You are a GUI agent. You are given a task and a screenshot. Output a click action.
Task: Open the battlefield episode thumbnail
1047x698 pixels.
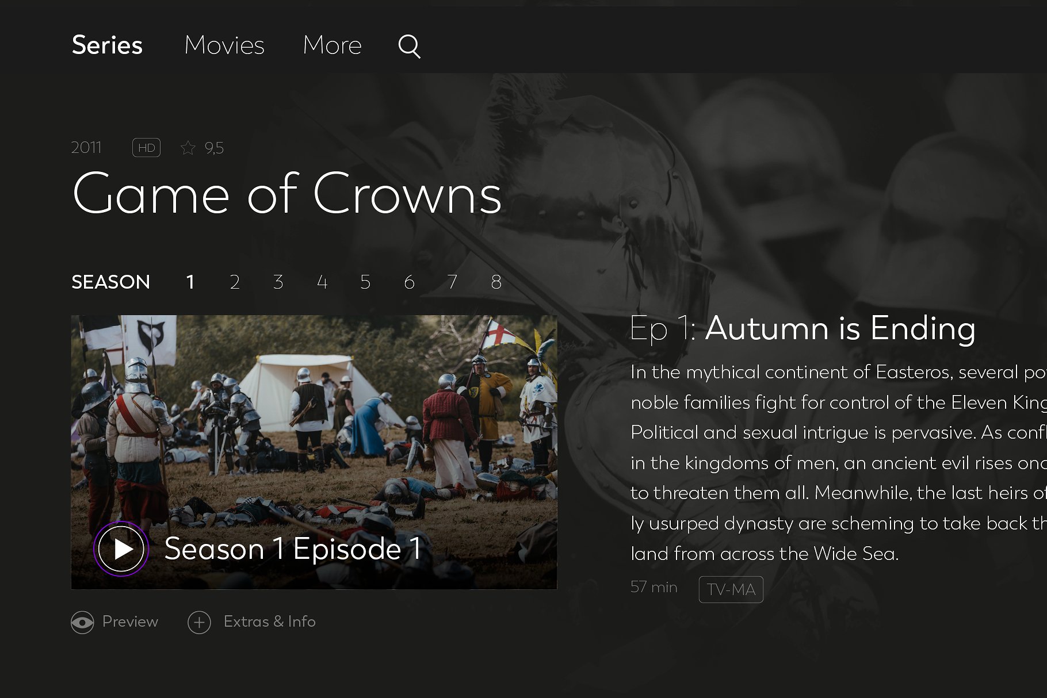pos(314,451)
